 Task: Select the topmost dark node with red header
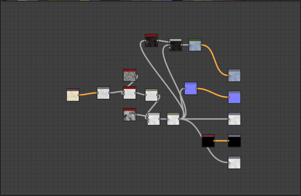point(151,41)
